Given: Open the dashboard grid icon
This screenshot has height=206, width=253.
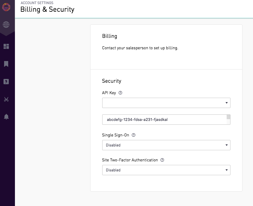Looking at the screenshot, I should [x=6, y=46].
